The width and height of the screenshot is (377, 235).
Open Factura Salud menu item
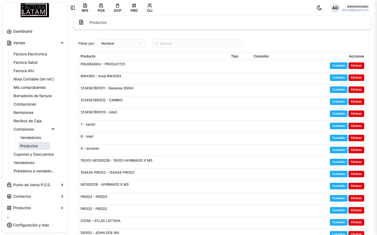point(25,62)
